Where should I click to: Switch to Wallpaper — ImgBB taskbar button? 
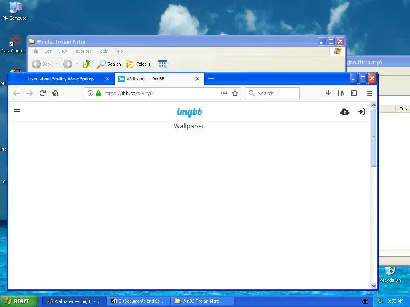74,301
